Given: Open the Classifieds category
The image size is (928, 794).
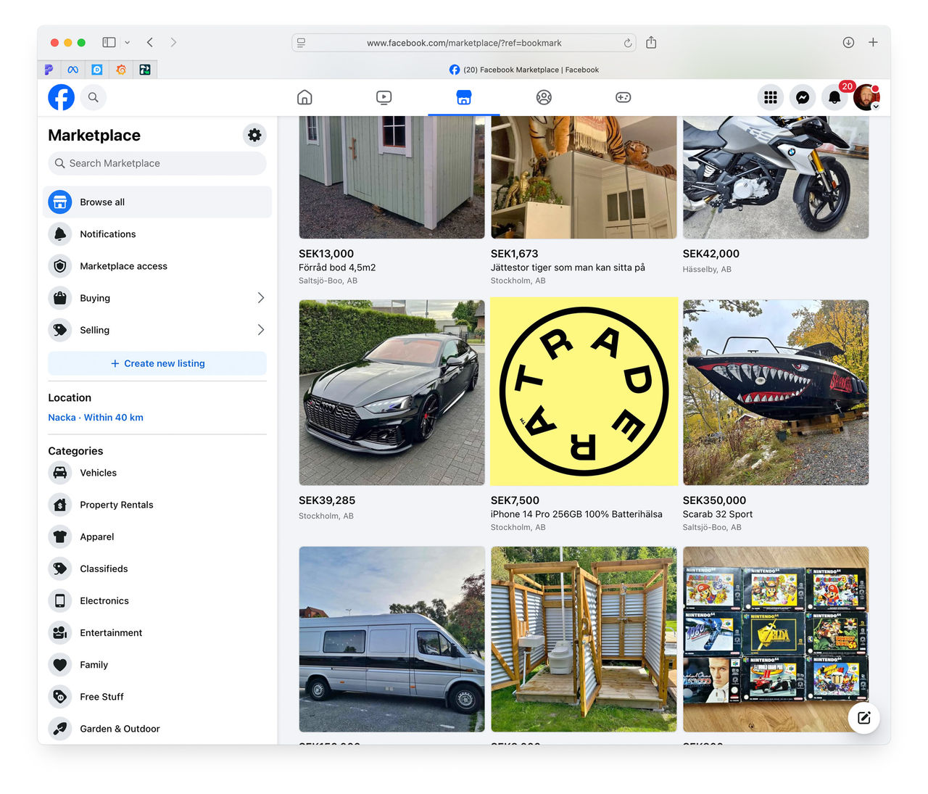Looking at the screenshot, I should pos(157,568).
